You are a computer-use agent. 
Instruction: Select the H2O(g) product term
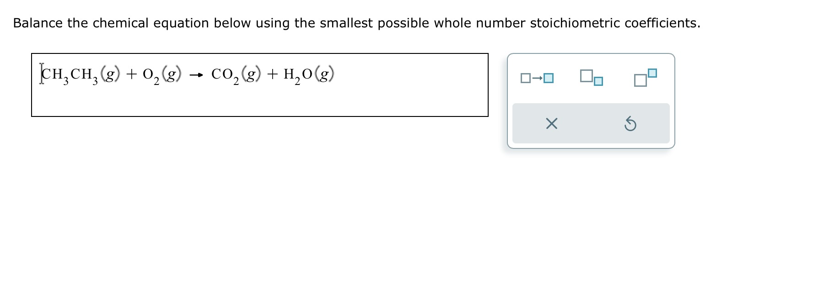(x=307, y=74)
